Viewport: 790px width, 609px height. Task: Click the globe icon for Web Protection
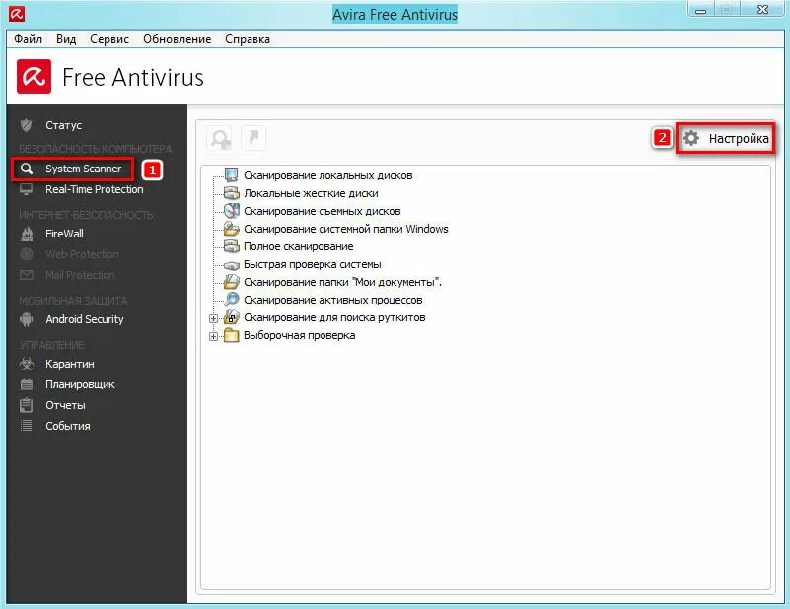pyautogui.click(x=27, y=254)
